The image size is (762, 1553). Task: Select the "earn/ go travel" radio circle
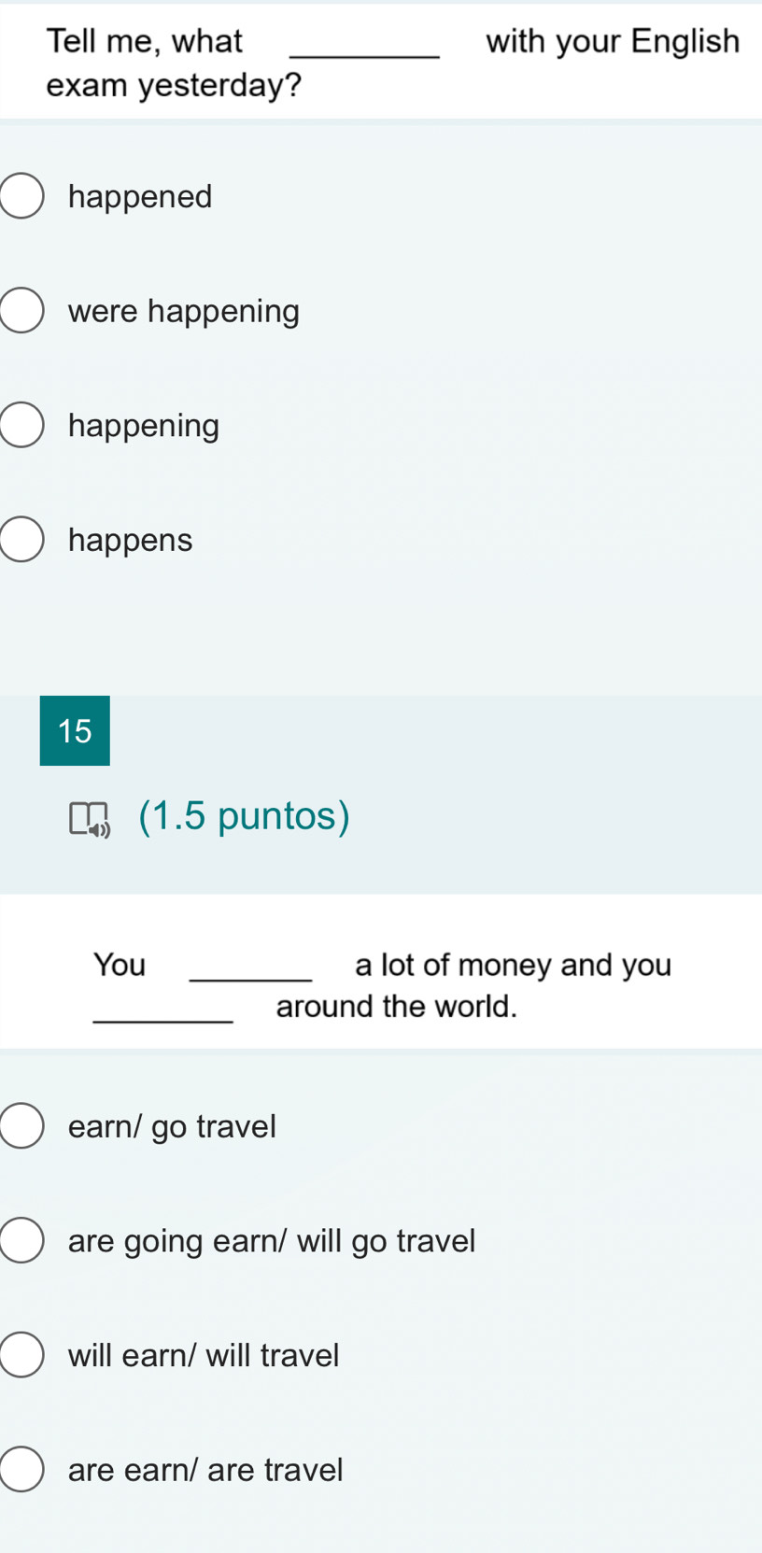pyautogui.click(x=21, y=1126)
